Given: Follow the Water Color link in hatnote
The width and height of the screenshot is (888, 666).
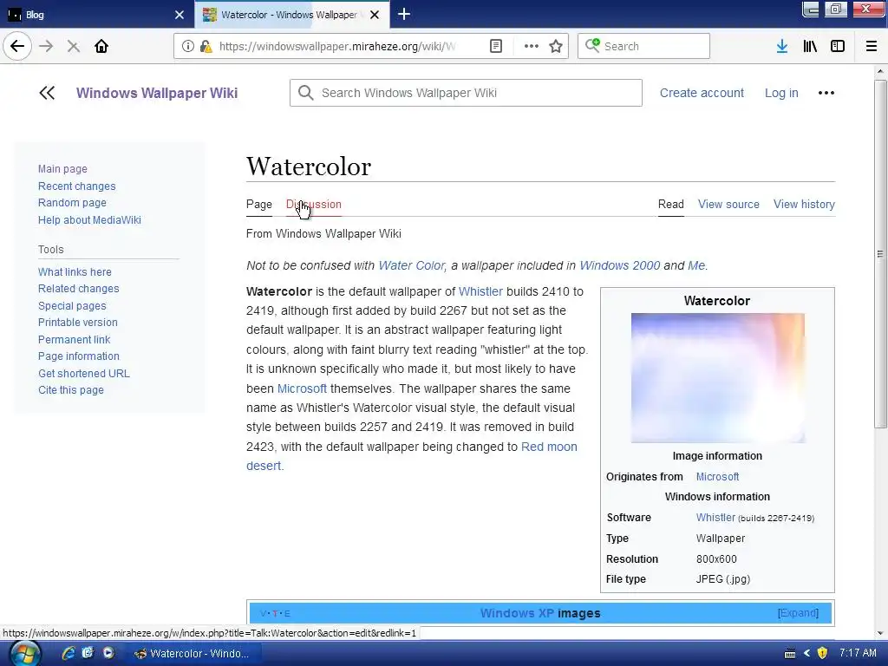Looking at the screenshot, I should 411,265.
